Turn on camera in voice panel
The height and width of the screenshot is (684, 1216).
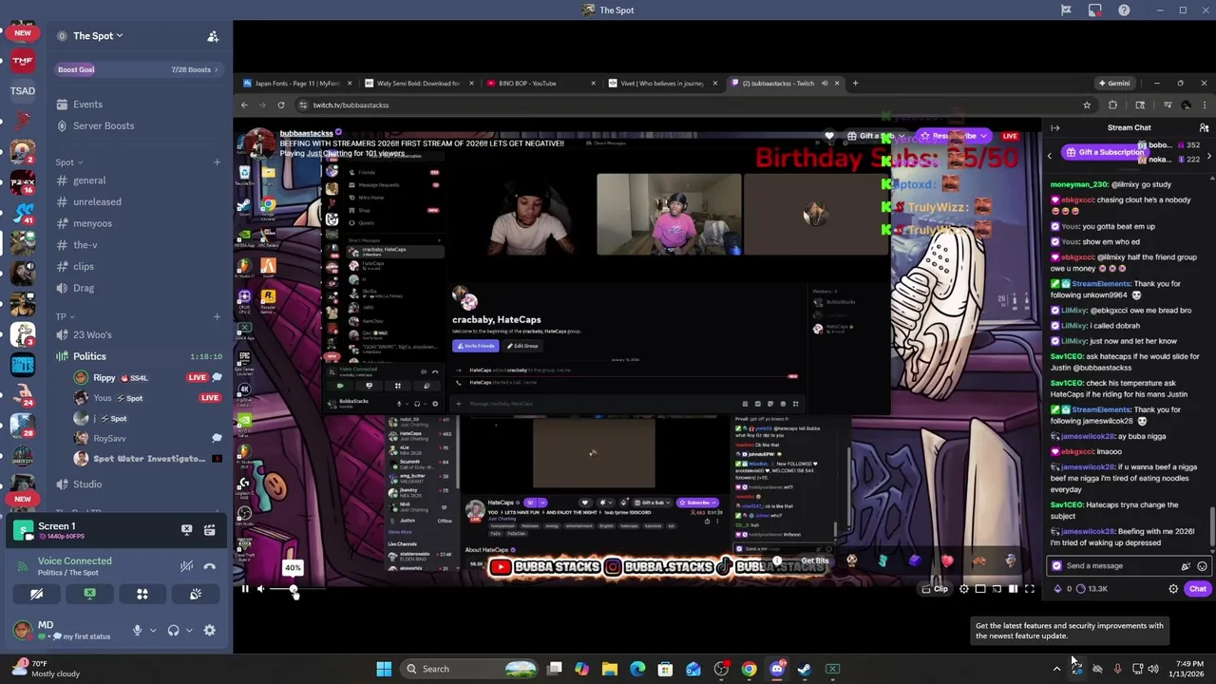(36, 594)
